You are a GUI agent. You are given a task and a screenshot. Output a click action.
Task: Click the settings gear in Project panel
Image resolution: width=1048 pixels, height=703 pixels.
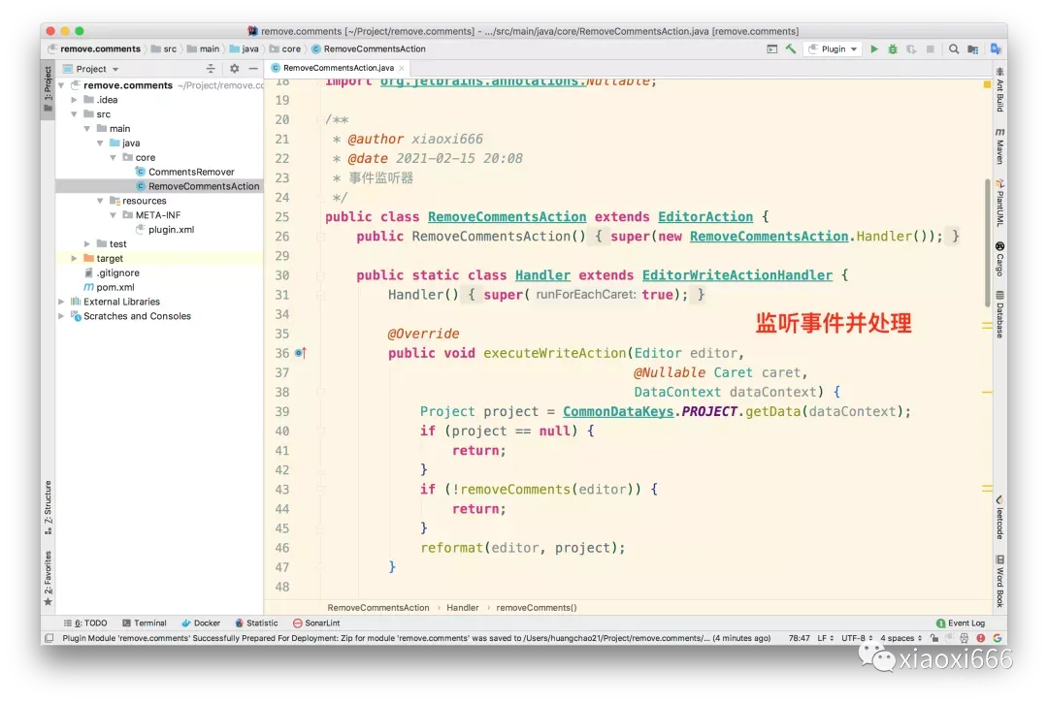(232, 69)
